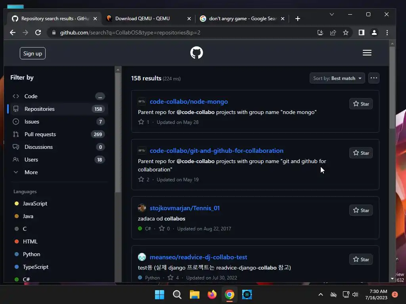Open the browser side panel
The width and height of the screenshot is (406, 304).
(362, 32)
